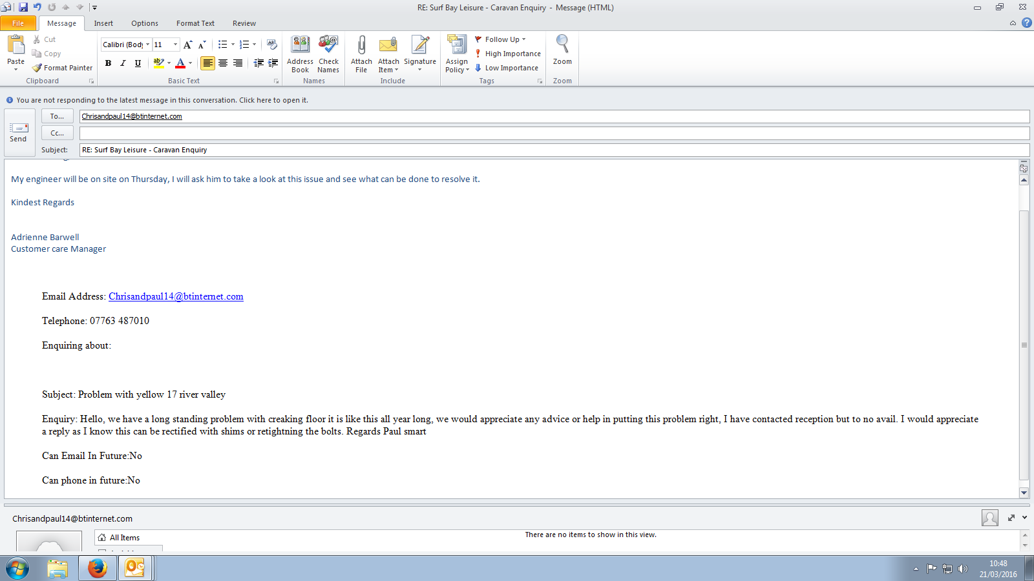Open the Chrisandpaul14@btinternet.com link in body
This screenshot has width=1034, height=581.
(176, 296)
